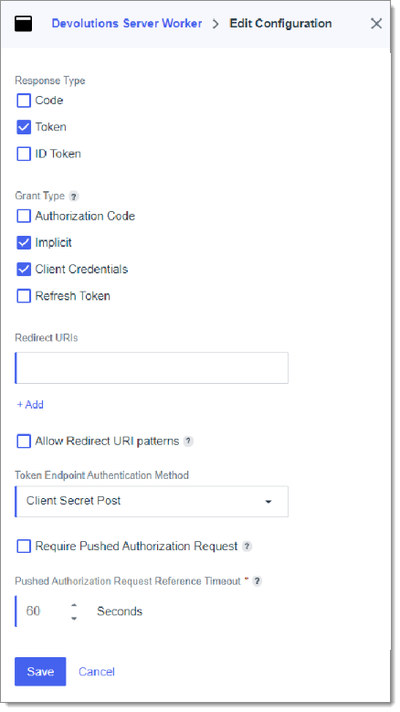Open help icon for Require Pushed Authorization Request
The width and height of the screenshot is (400, 712).
[247, 547]
